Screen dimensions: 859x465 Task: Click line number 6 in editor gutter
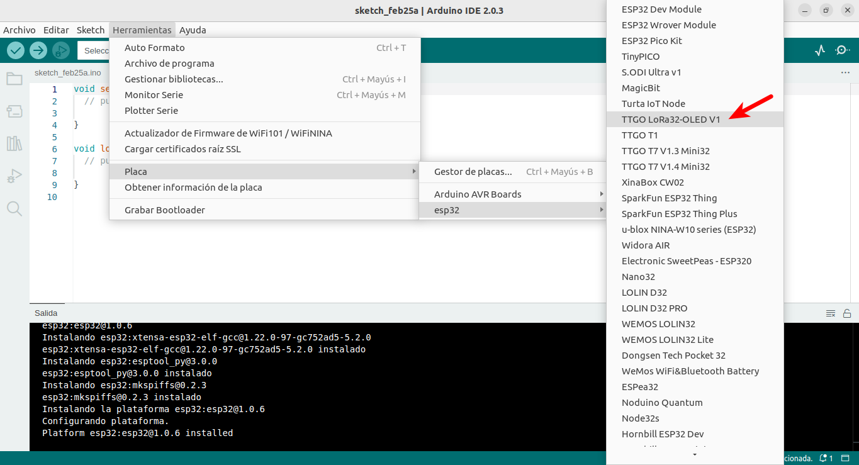coord(55,149)
